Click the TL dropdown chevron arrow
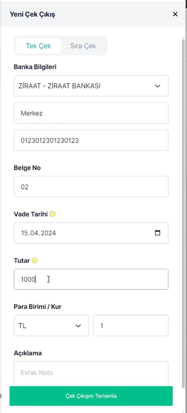187x413 pixels. pos(78,326)
